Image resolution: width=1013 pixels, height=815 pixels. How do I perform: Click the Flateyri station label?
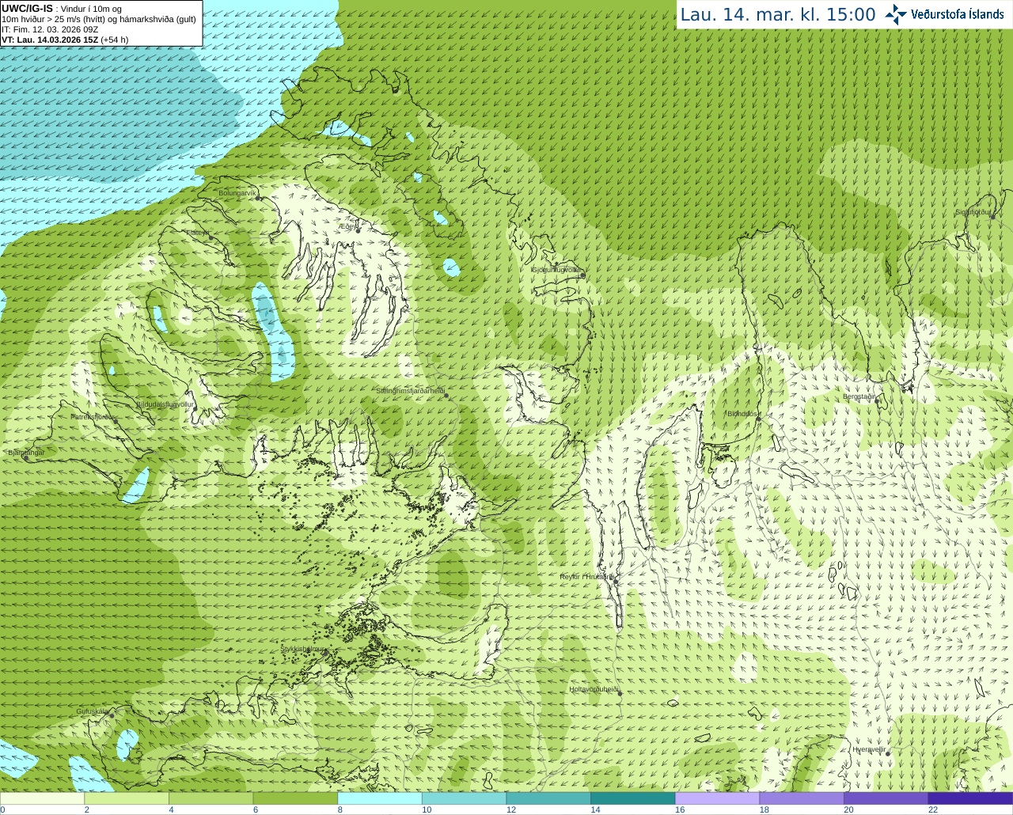197,233
